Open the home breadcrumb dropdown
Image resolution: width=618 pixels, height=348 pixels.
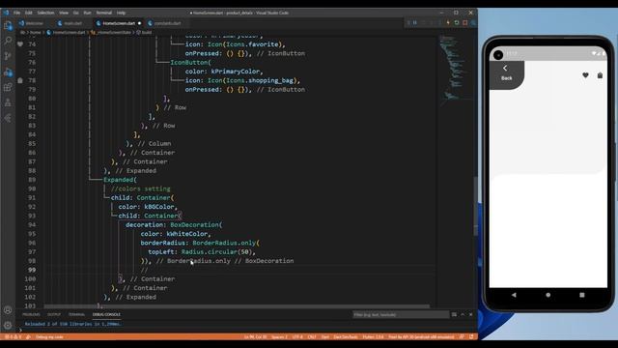click(36, 32)
